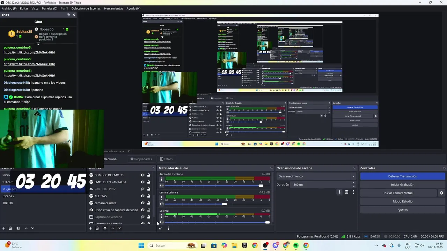Open Audio del escritorio options dots

coord(161,180)
